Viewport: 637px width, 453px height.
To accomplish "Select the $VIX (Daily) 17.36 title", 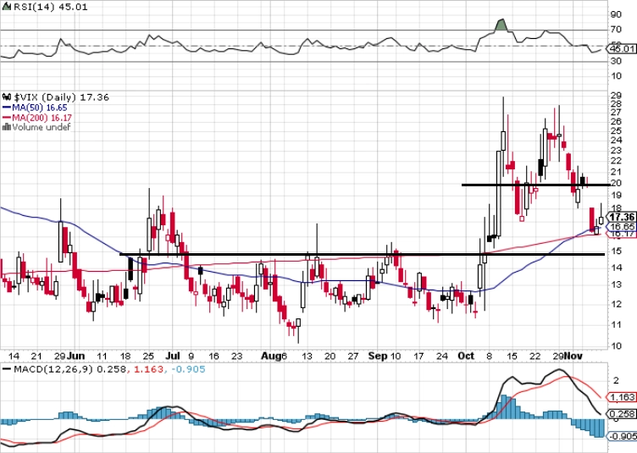I will [x=62, y=97].
